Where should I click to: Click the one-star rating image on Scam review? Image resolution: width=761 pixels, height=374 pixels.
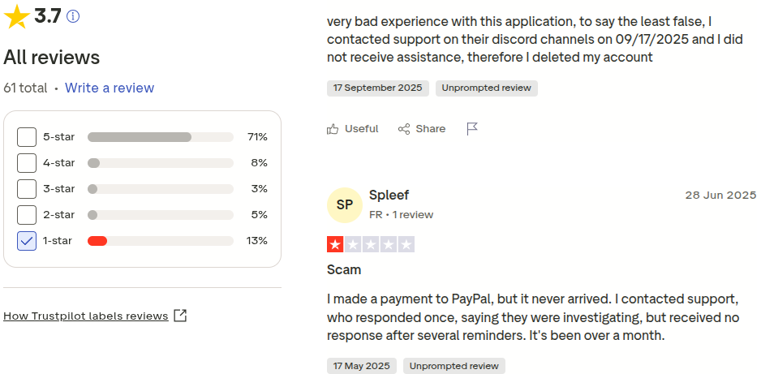point(370,244)
